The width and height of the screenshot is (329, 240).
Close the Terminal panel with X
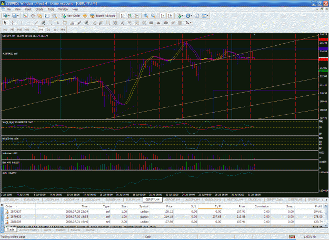coord(2,205)
